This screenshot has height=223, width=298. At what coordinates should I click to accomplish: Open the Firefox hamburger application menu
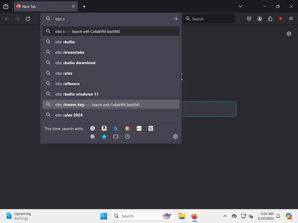pyautogui.click(x=291, y=19)
